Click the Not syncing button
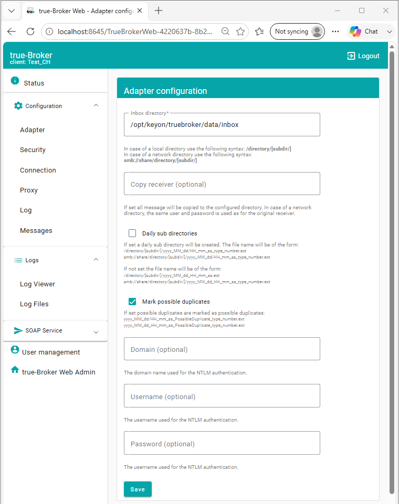 [297, 31]
